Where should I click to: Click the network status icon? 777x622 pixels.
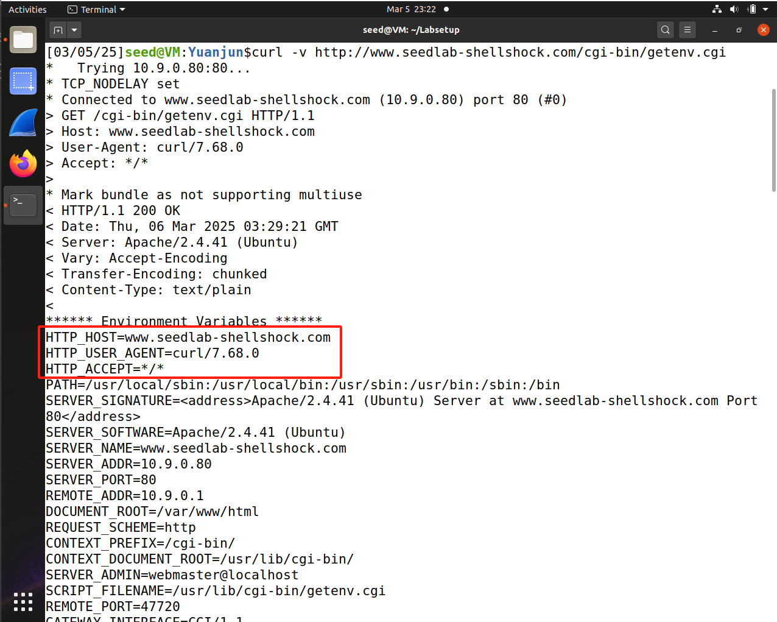(x=717, y=9)
